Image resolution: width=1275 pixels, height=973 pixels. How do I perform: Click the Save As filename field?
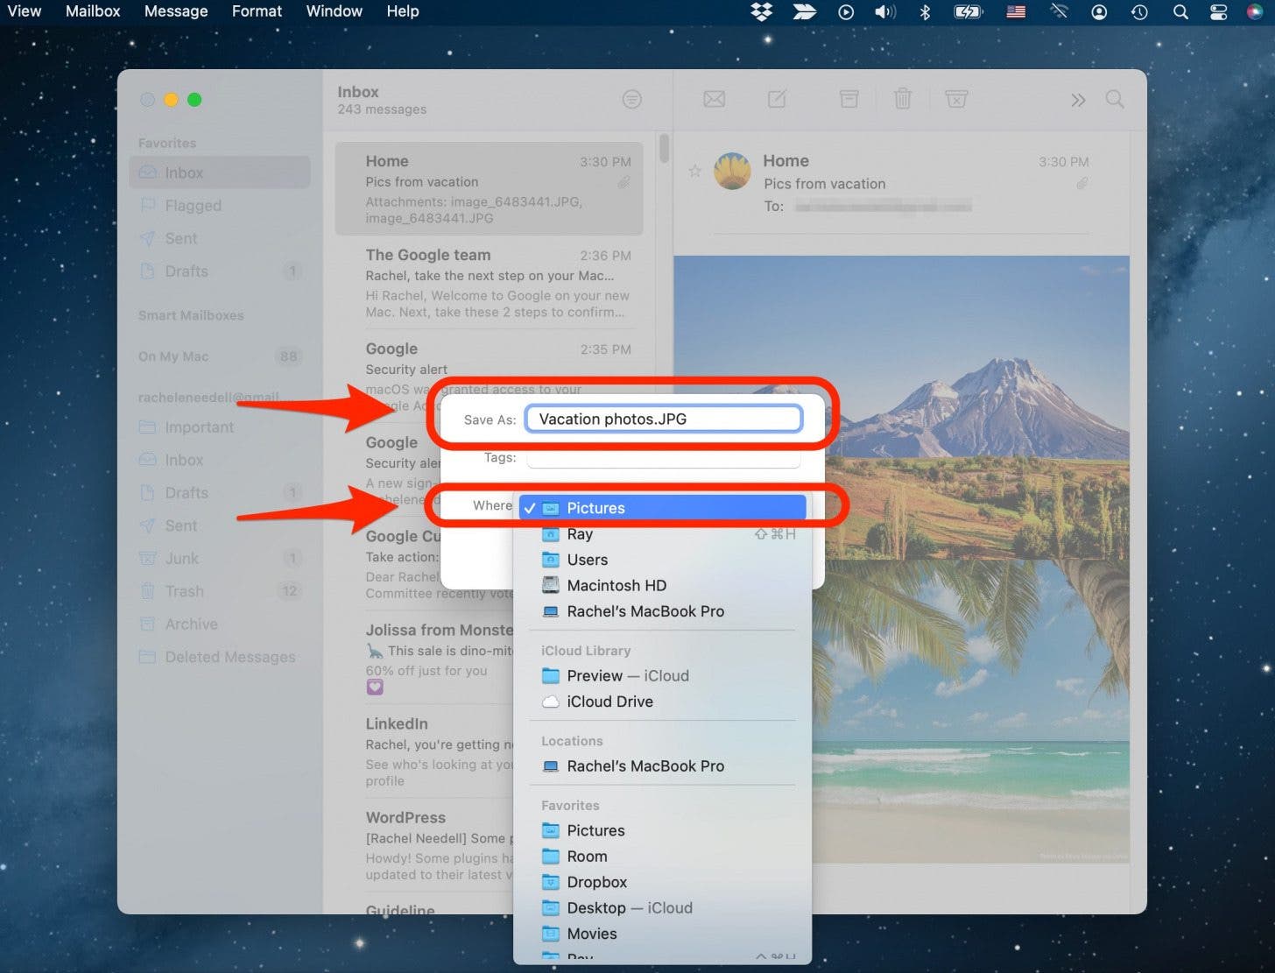[663, 419]
